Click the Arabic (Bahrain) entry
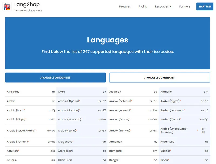Image resolution: width=216 pixels, height=164 pixels. point(133,101)
